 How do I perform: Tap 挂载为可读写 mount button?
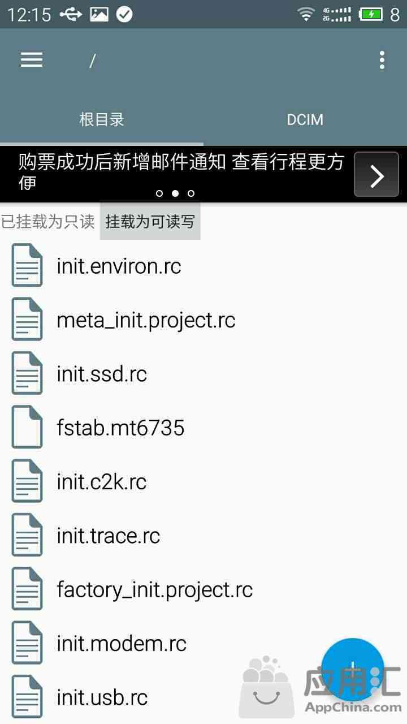pyautogui.click(x=150, y=222)
